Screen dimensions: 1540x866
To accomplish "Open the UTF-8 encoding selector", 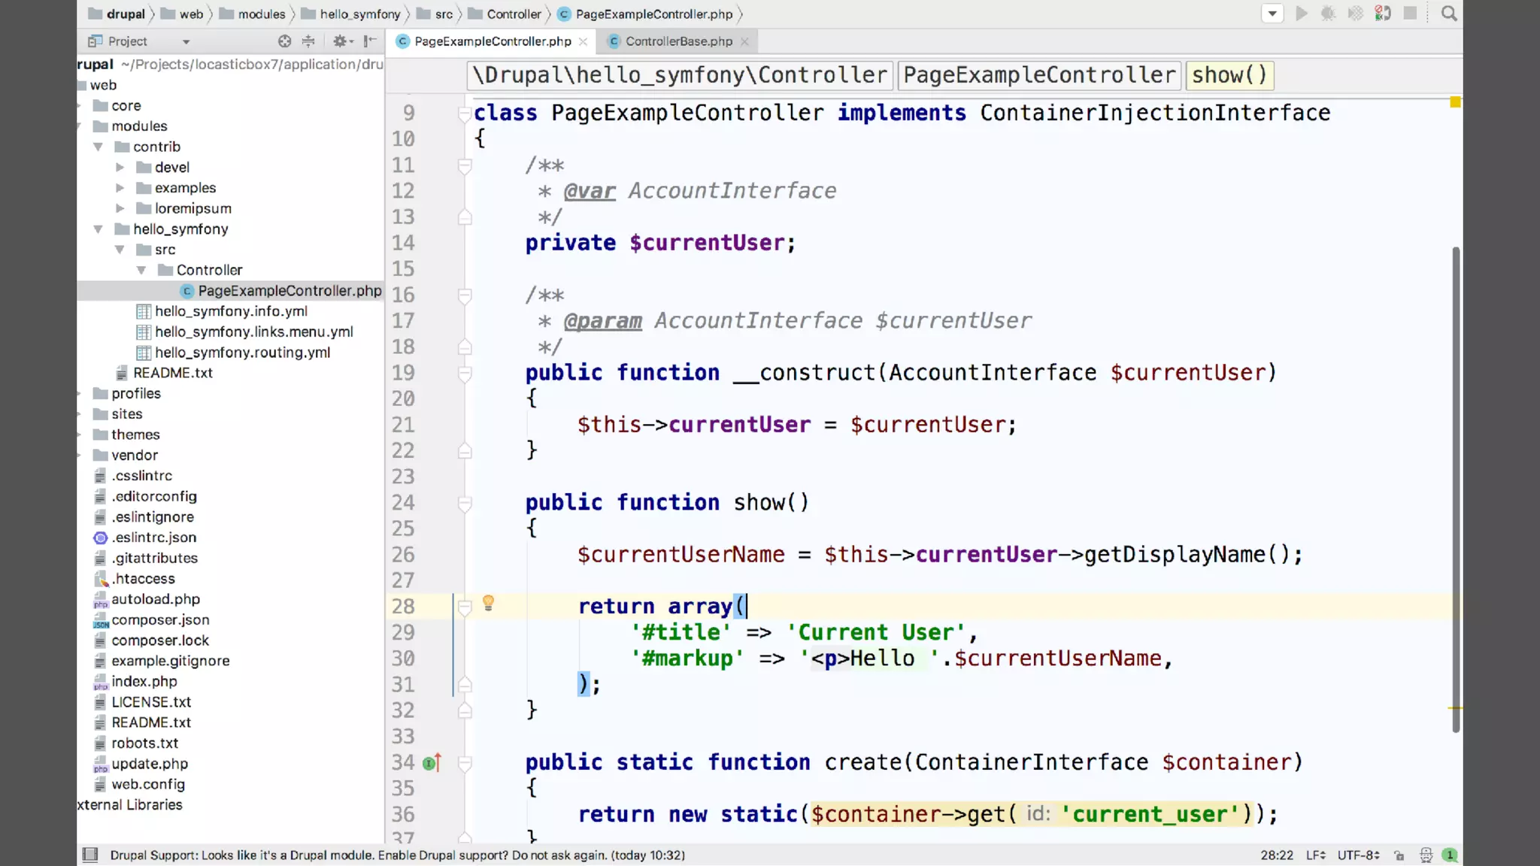I will click(1358, 855).
